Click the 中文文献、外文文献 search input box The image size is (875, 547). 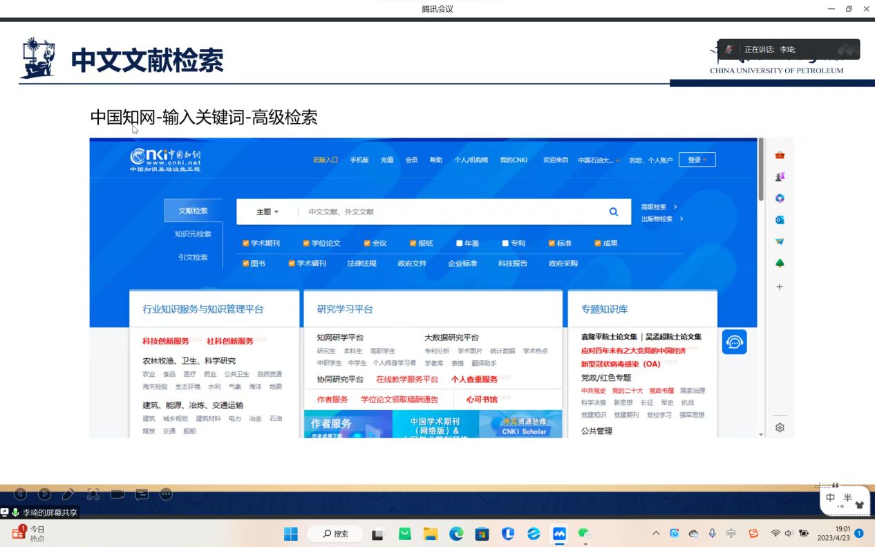[x=449, y=212]
